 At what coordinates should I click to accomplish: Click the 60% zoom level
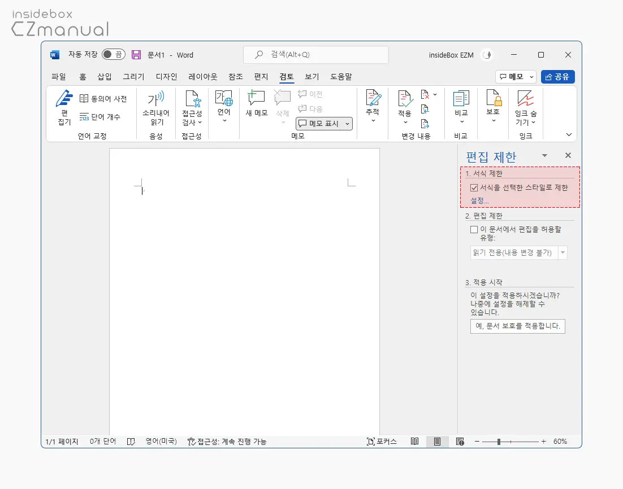[560, 442]
